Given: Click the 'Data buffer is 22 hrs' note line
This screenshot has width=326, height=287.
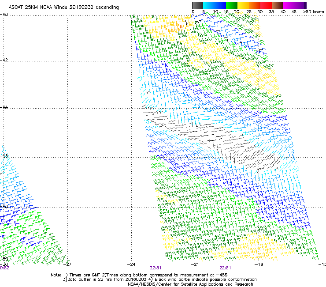Looking at the screenshot, I should (x=159, y=279).
